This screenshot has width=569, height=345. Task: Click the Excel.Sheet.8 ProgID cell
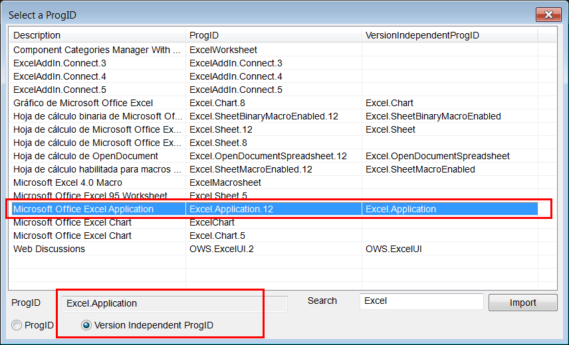273,143
